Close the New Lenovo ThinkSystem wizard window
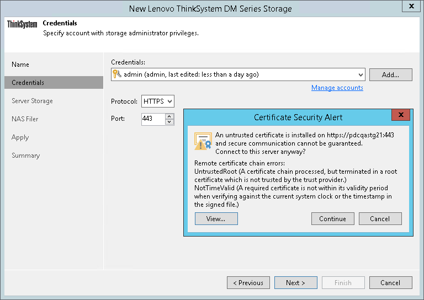 (411, 6)
